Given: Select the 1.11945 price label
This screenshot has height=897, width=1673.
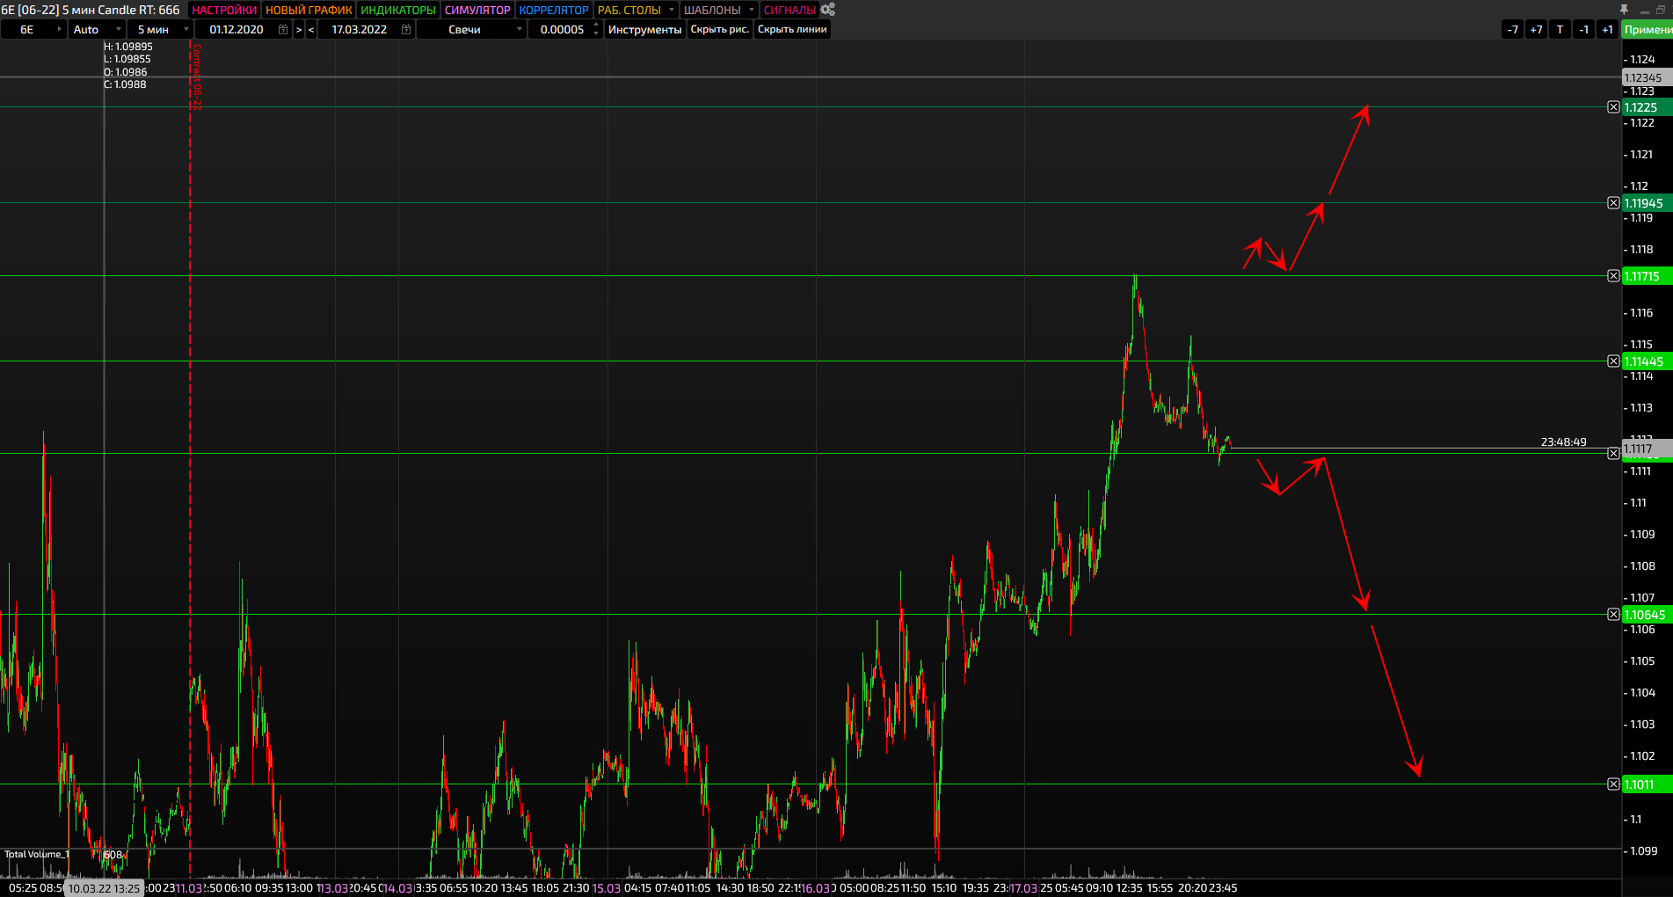Looking at the screenshot, I should coord(1648,203).
